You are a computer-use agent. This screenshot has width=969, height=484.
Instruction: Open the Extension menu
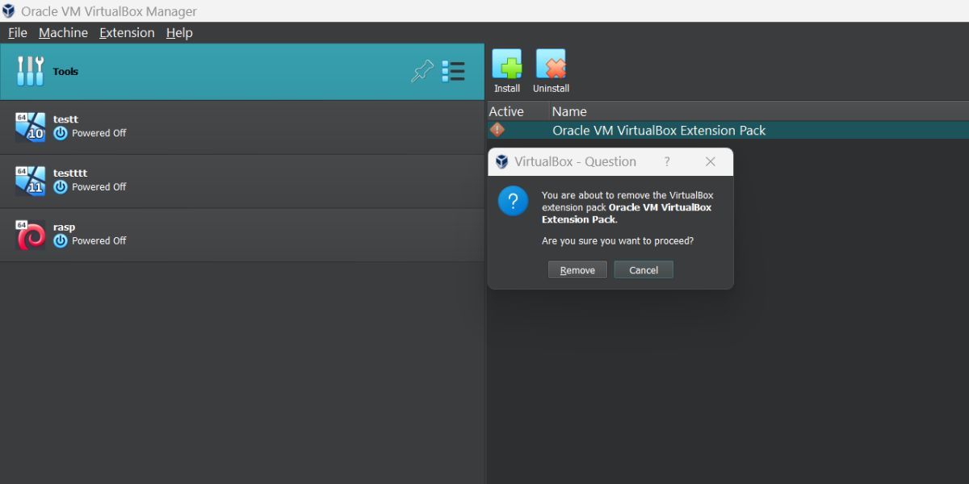pyautogui.click(x=126, y=32)
